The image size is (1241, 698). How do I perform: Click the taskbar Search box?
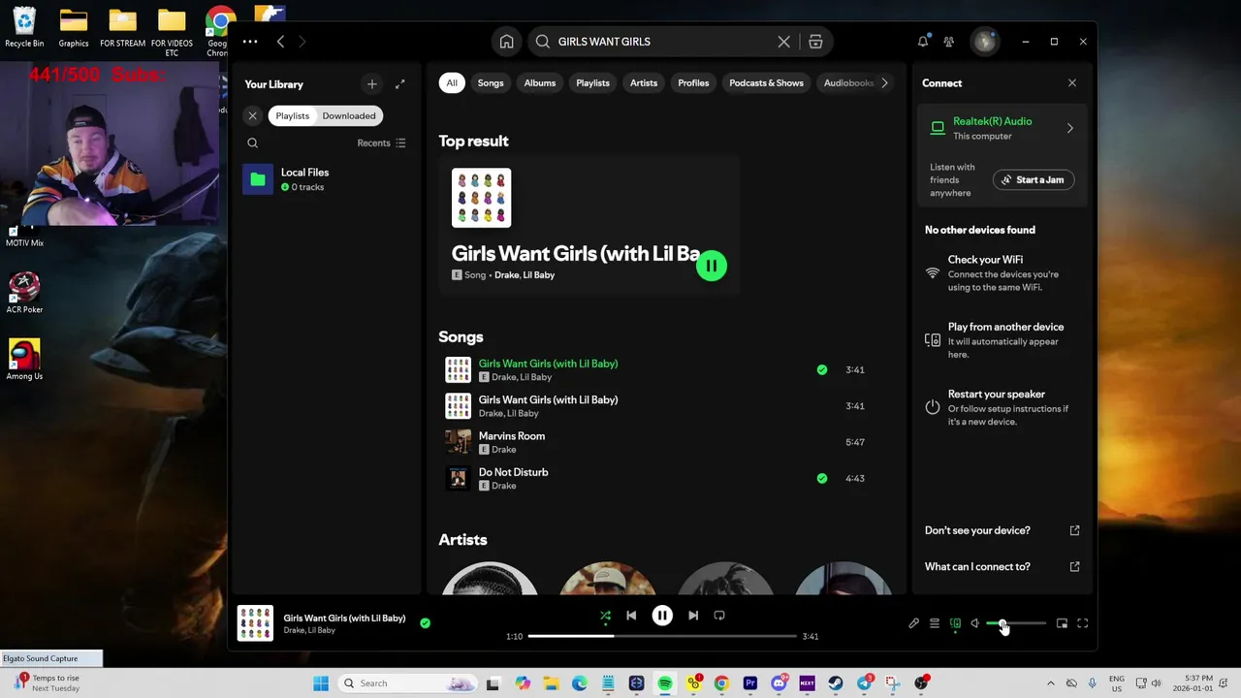408,683
